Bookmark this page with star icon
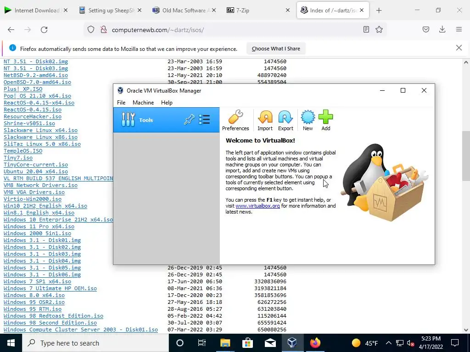This screenshot has width=470, height=352. [379, 29]
